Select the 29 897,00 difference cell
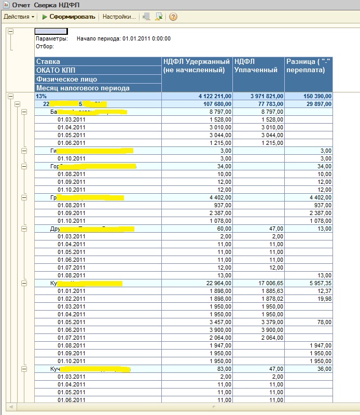360x415 pixels. pyautogui.click(x=309, y=104)
